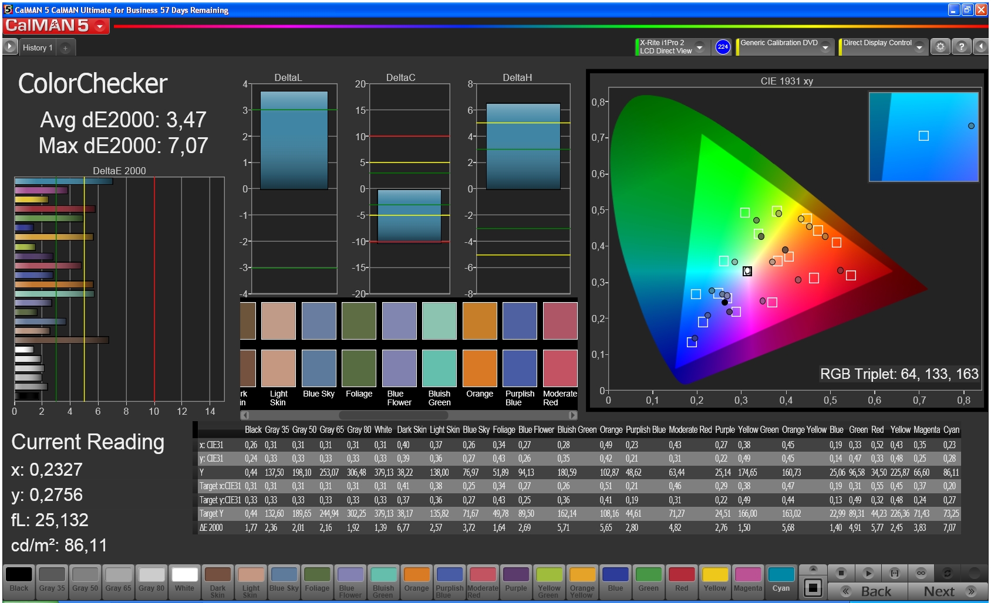Click the cd/m²: 86,11 reading

click(x=59, y=546)
